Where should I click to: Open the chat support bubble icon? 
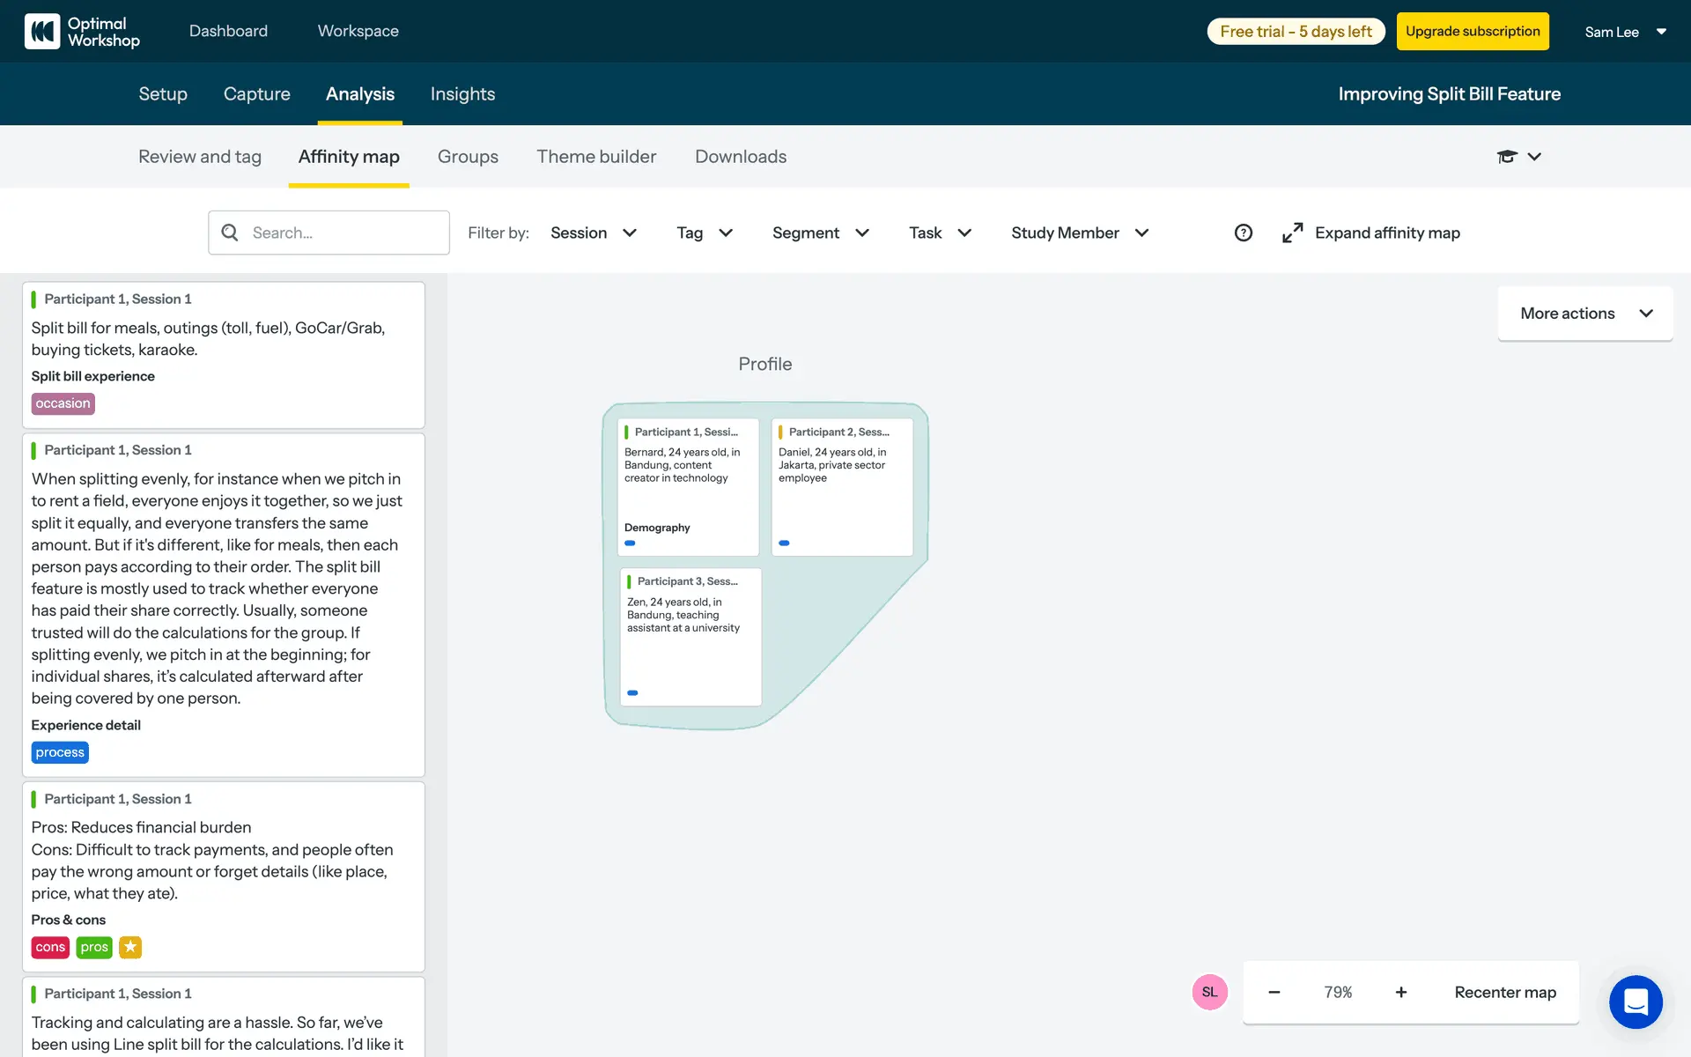tap(1635, 1002)
